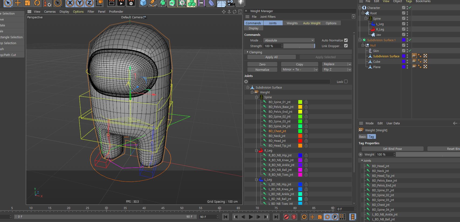Click the Zero weights button
The height and width of the screenshot is (222, 460).
pos(262,64)
